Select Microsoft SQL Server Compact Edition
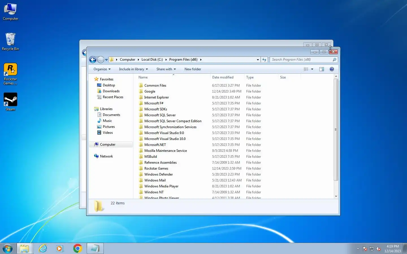 click(x=173, y=121)
